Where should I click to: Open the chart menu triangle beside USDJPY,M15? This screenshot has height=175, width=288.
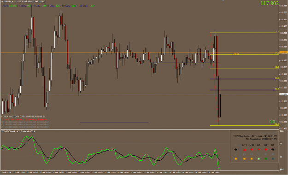point(2,1)
